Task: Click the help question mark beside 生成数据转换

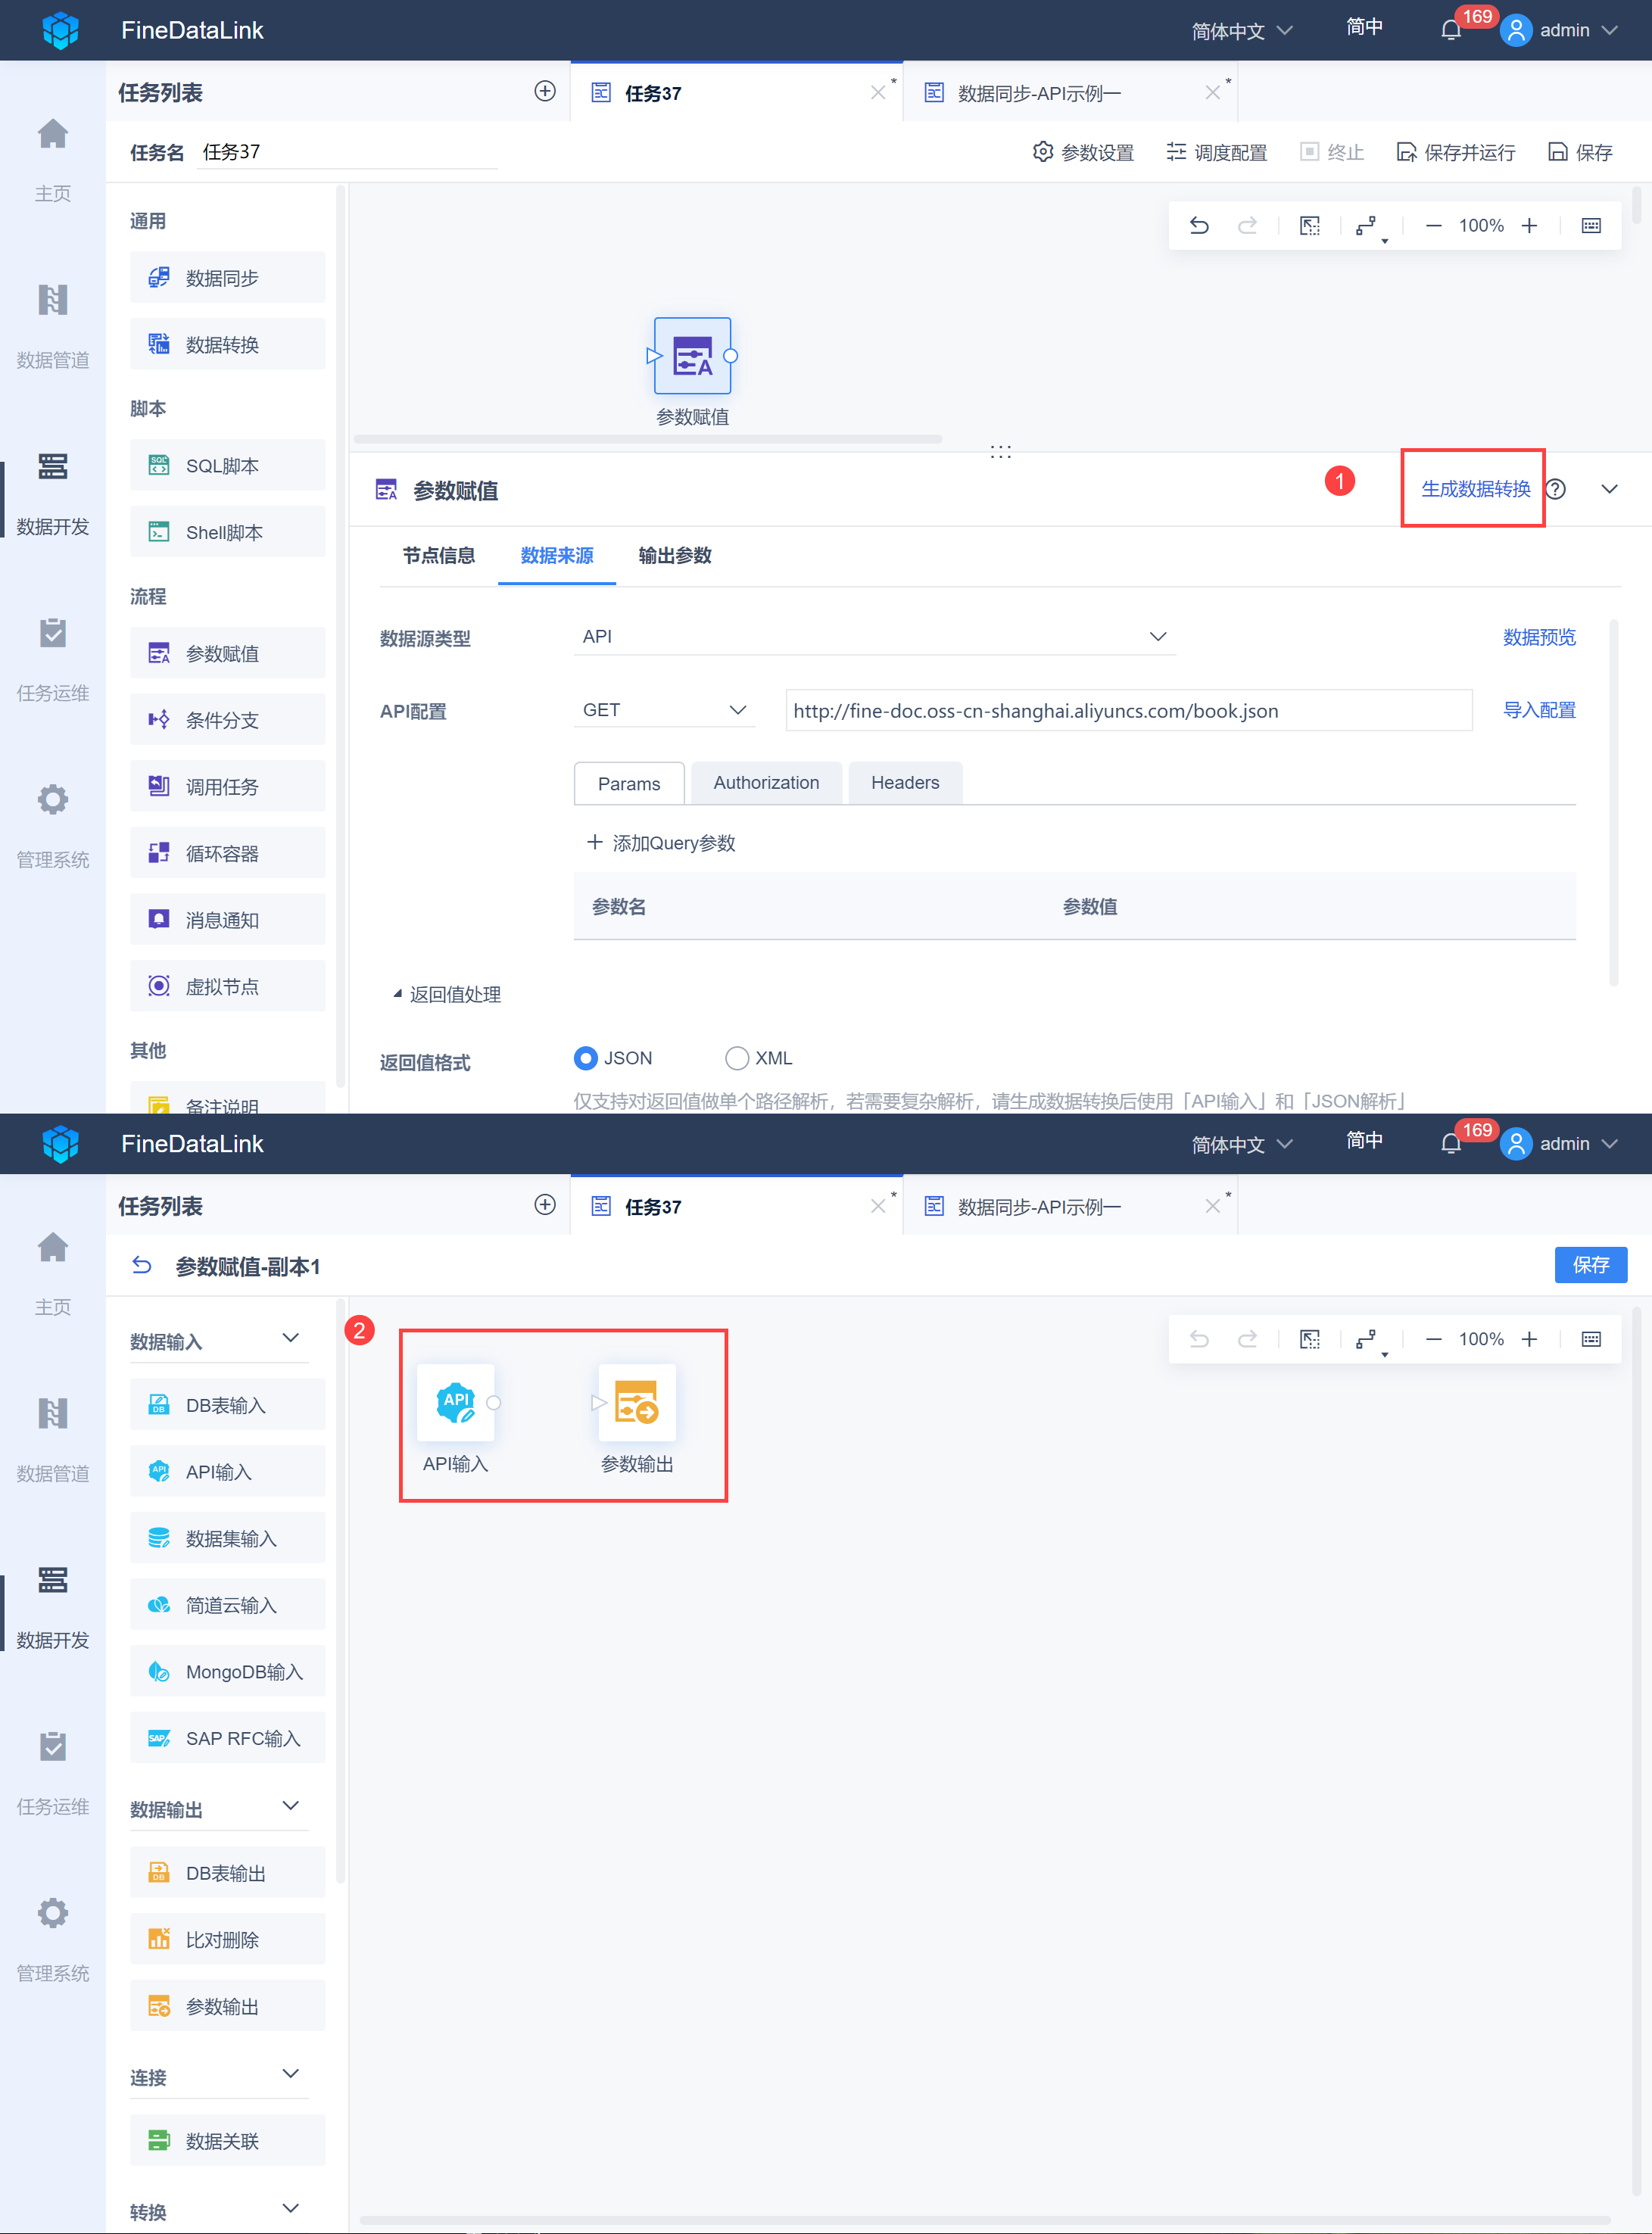Action: click(1555, 489)
